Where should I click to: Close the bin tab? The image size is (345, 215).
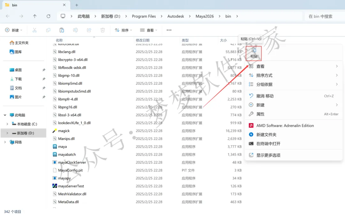(x=64, y=5)
